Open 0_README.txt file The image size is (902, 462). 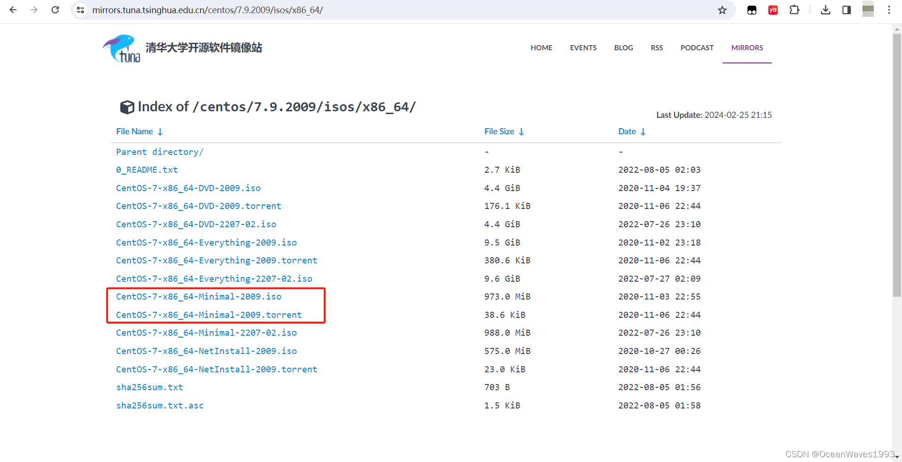tap(147, 170)
